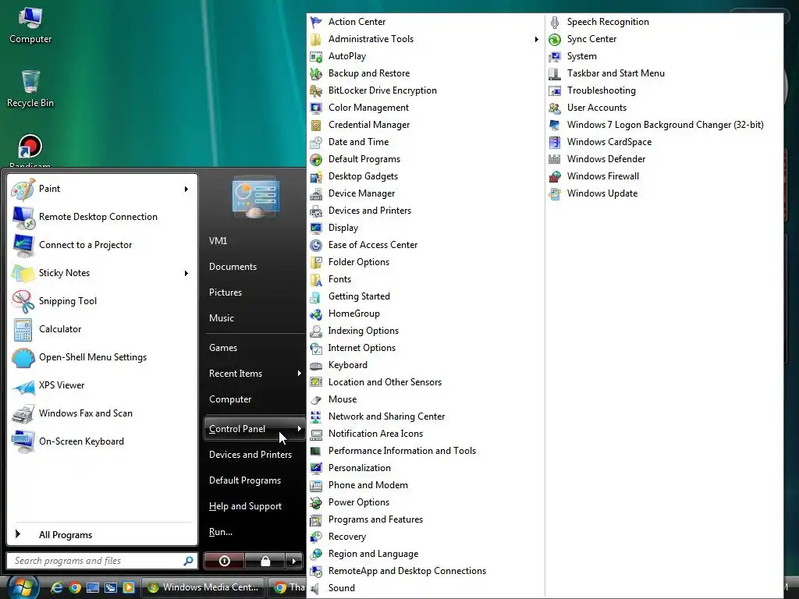Click Internet Explorer icon in taskbar
799x599 pixels.
click(x=56, y=587)
